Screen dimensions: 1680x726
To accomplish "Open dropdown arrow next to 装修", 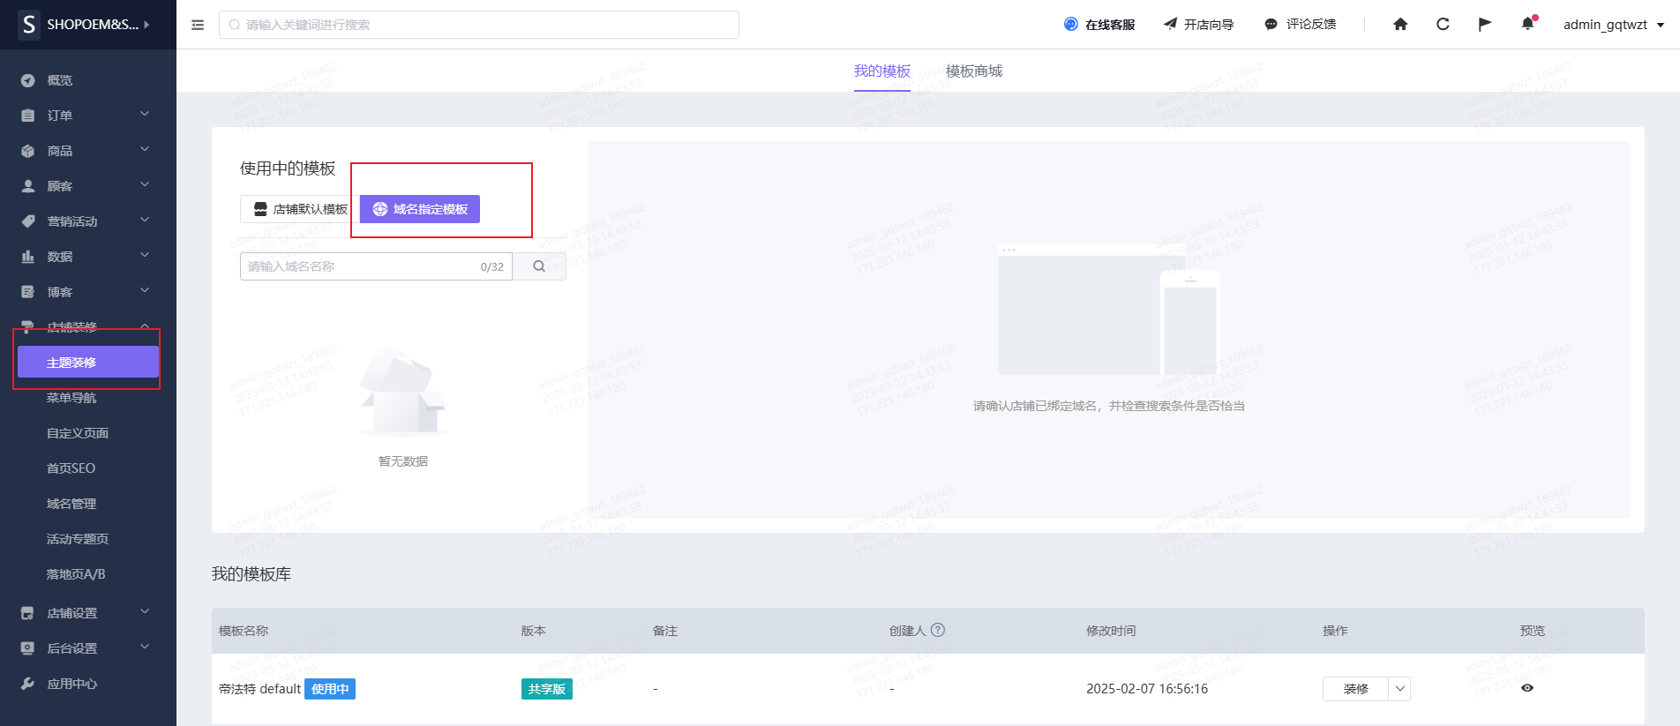I will (1400, 689).
